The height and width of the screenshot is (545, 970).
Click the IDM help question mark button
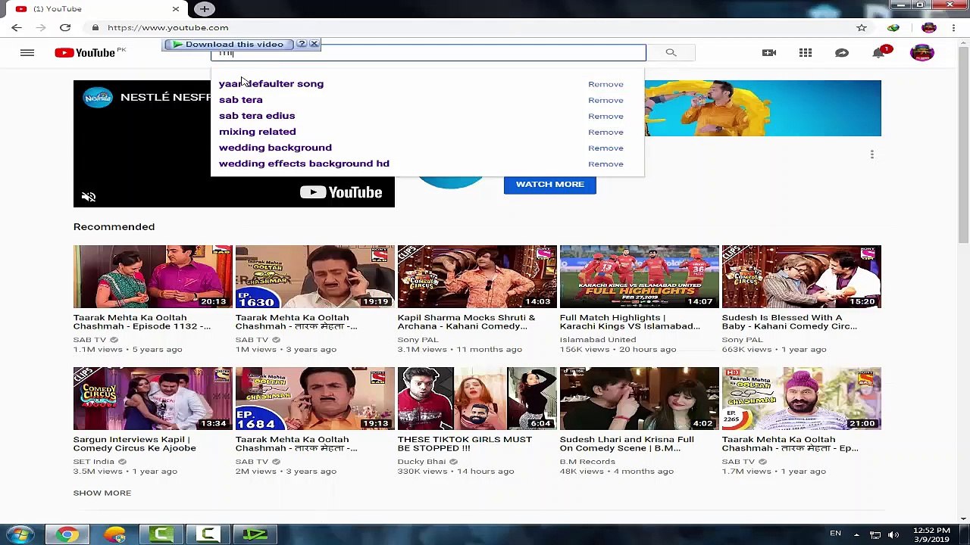pos(302,44)
